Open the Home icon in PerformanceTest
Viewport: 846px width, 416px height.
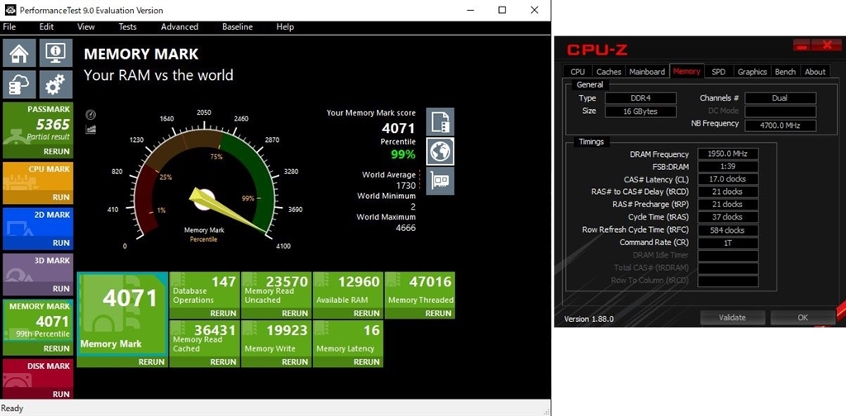pyautogui.click(x=20, y=53)
